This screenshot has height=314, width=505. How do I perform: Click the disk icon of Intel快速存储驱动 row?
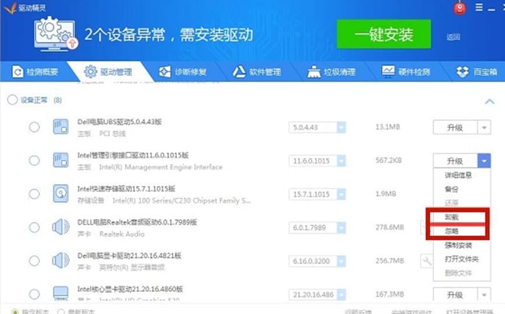click(x=61, y=193)
